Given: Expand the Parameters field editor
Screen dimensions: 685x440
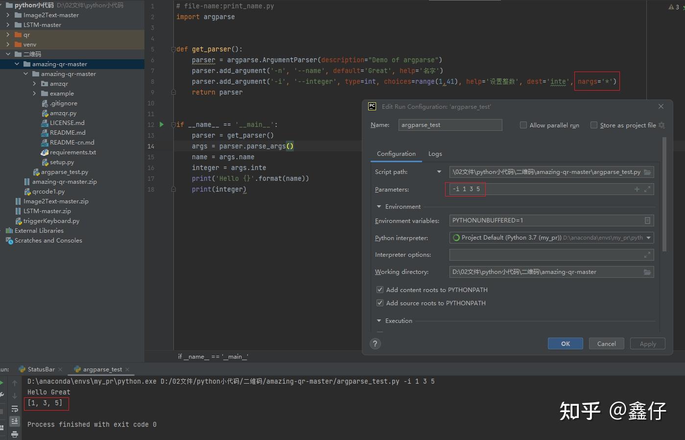Looking at the screenshot, I should 647,189.
